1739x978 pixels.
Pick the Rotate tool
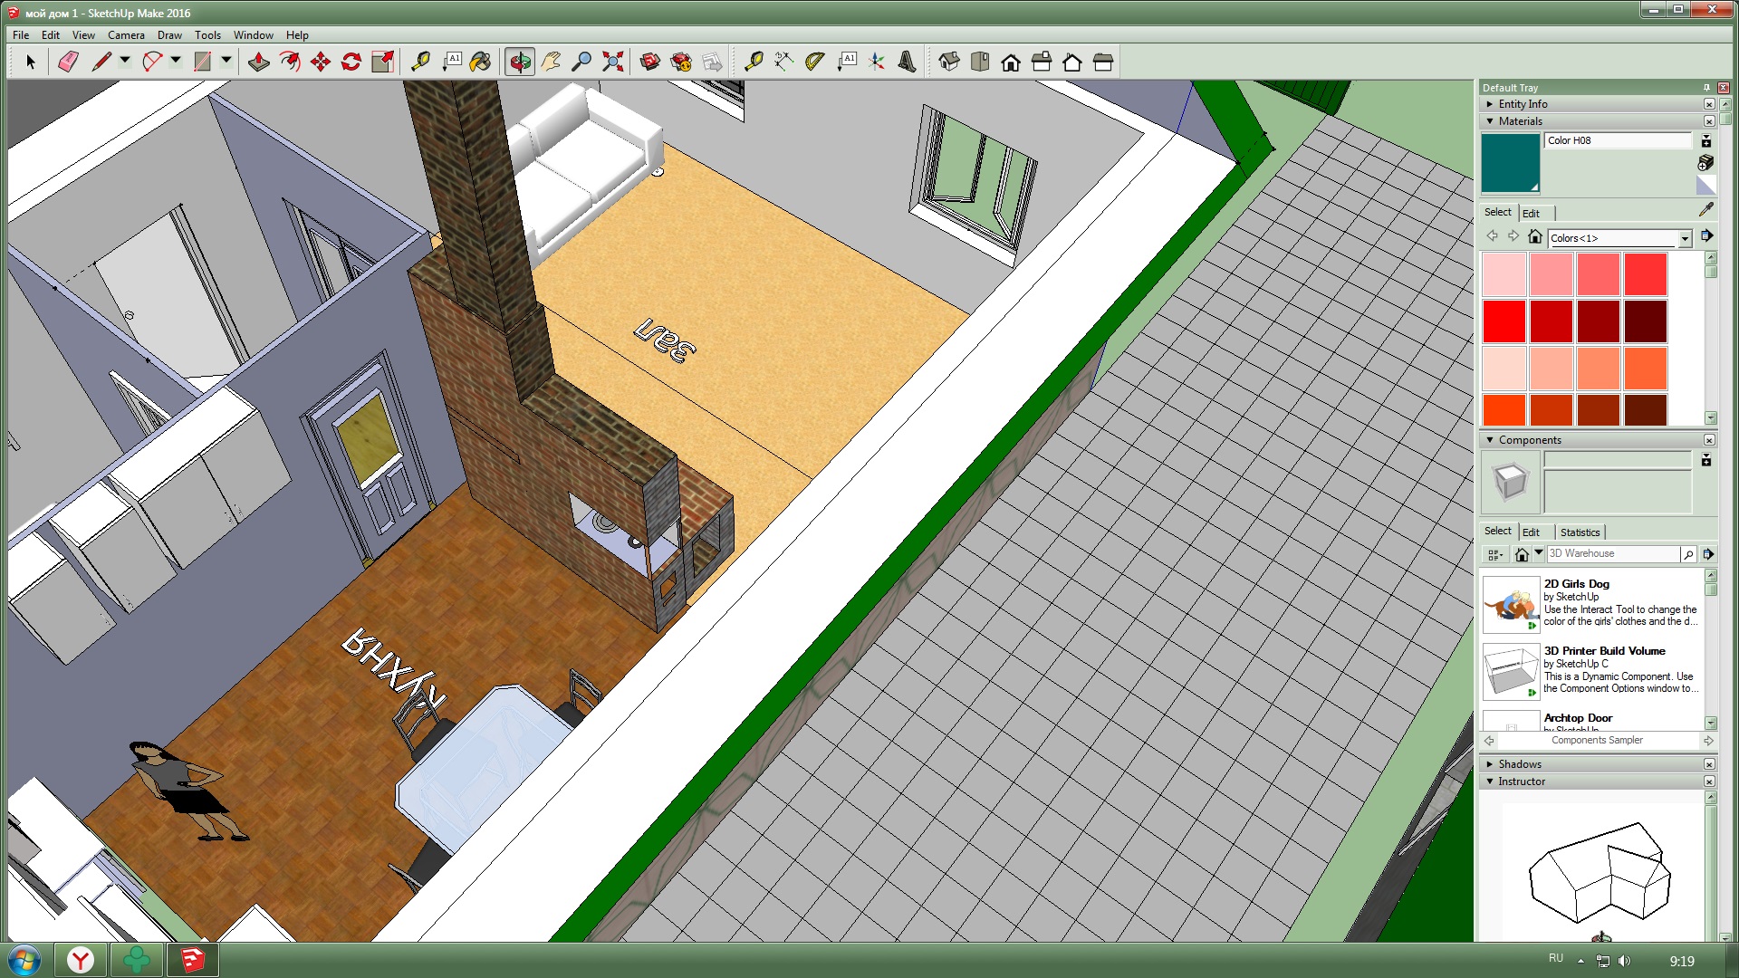click(351, 62)
